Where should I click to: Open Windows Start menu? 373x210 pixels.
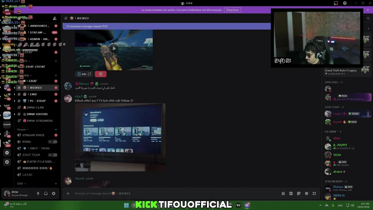click(126, 205)
